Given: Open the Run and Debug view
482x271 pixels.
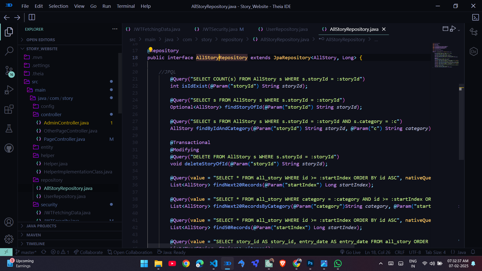Looking at the screenshot, I should pyautogui.click(x=9, y=90).
